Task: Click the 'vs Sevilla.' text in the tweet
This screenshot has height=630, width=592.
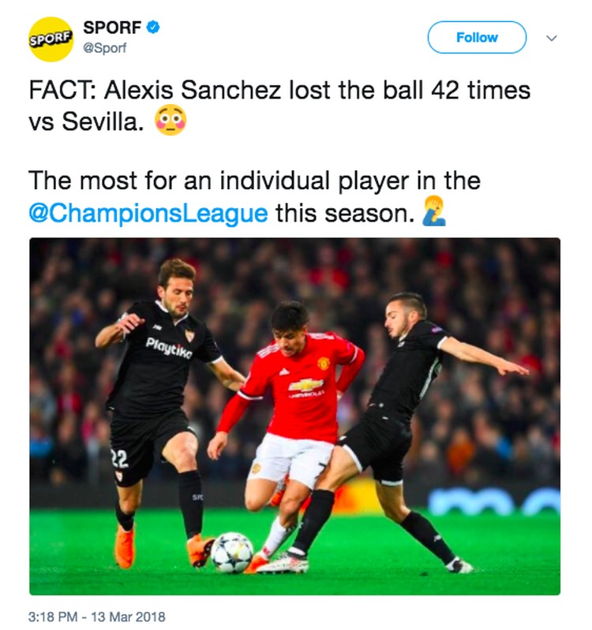Action: (86, 124)
